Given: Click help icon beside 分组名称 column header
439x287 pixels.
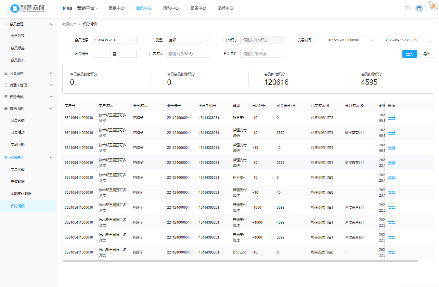Looking at the screenshot, I should click(x=361, y=106).
